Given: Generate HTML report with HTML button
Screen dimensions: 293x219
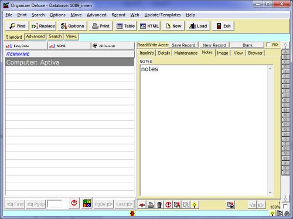Looking at the screenshot, I should 149,26.
